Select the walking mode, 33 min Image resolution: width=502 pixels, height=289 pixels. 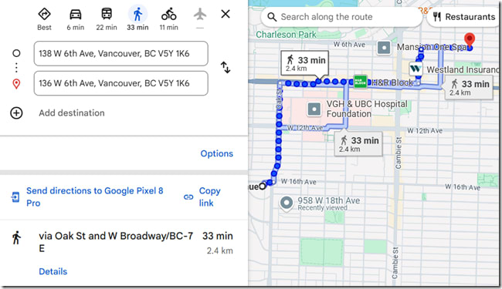coord(137,15)
